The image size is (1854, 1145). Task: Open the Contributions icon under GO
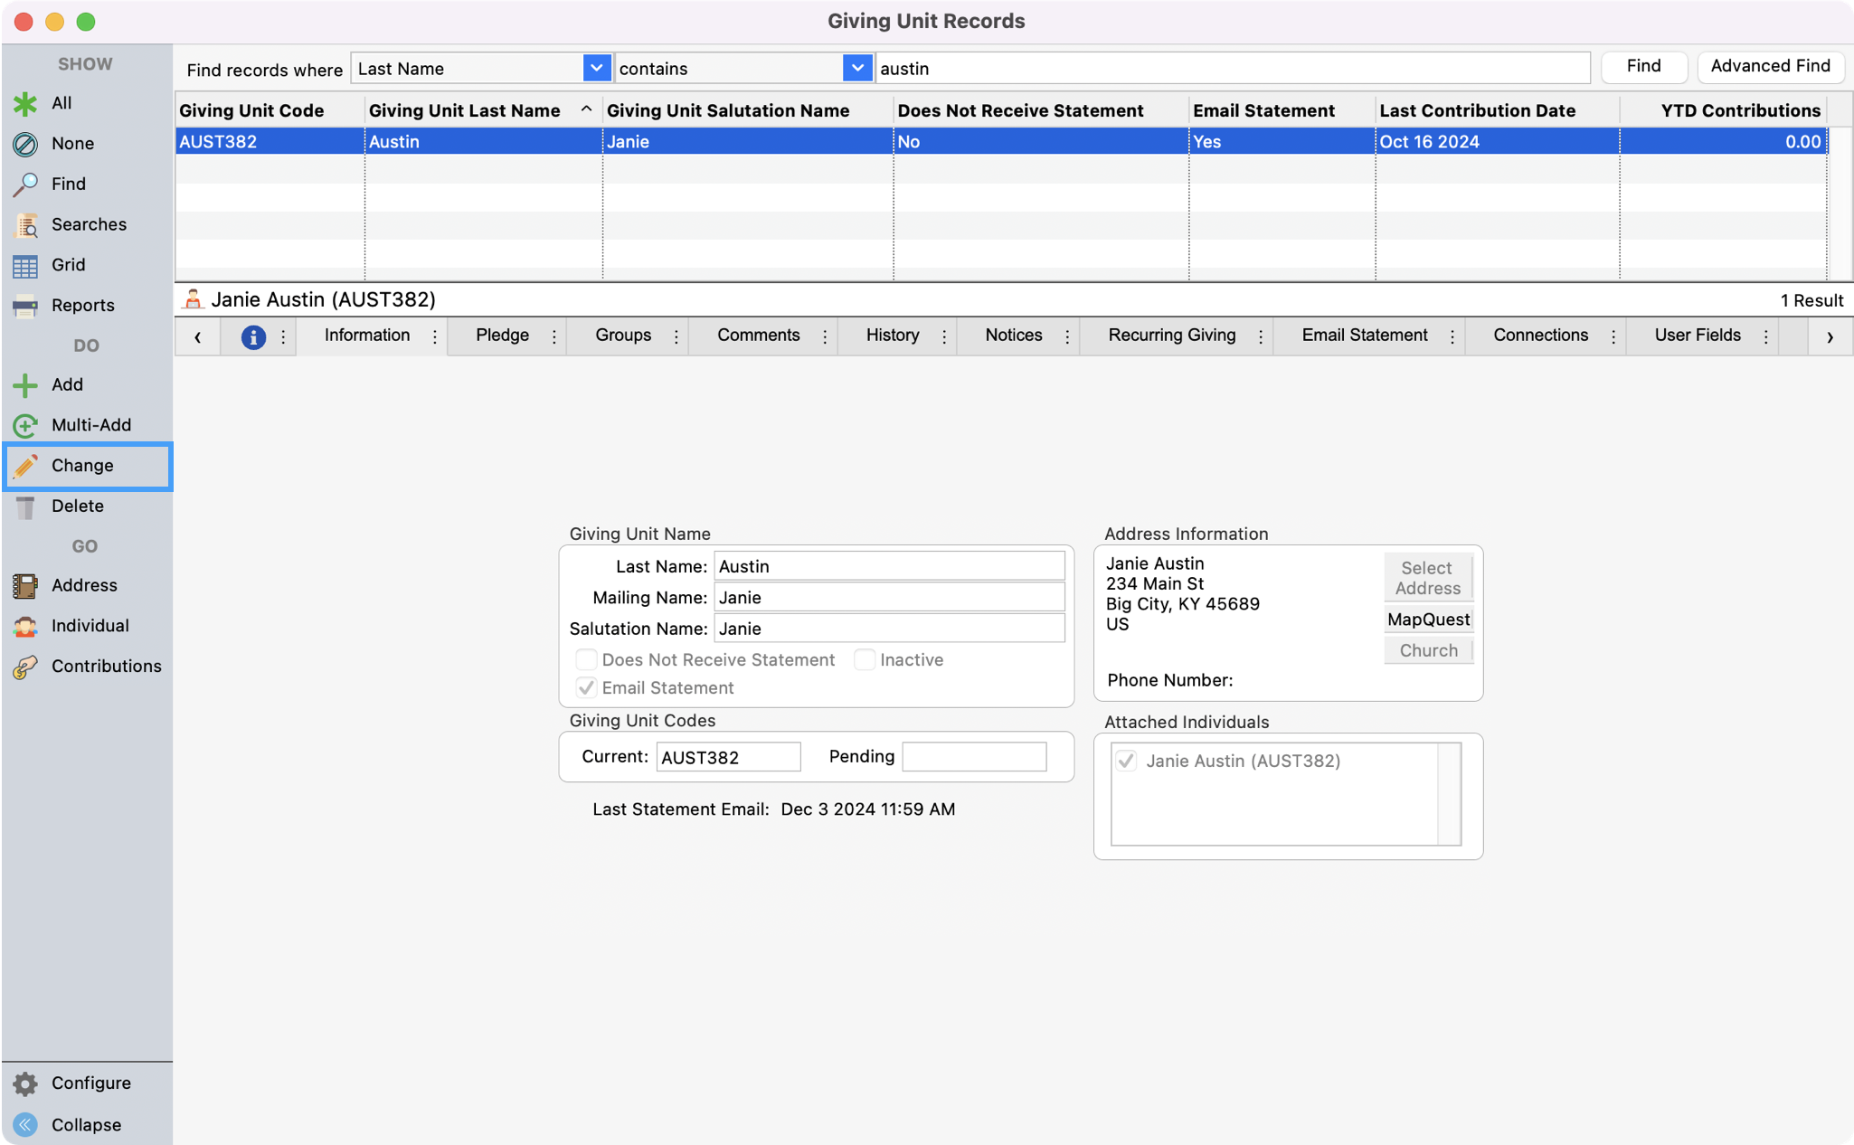click(24, 666)
